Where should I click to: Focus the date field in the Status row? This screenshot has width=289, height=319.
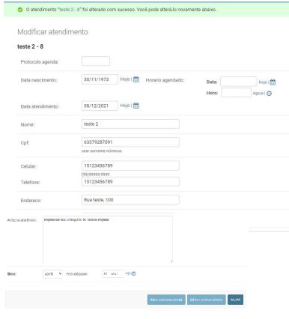(113, 274)
